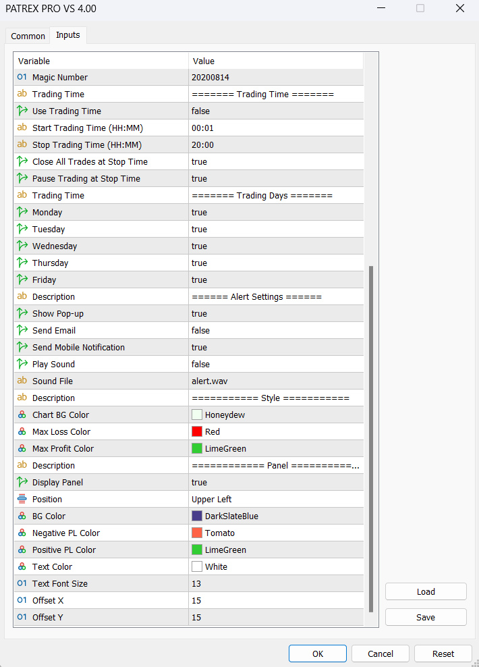The width and height of the screenshot is (479, 667).
Task: Open the Text Color White value
Action: 276,566
